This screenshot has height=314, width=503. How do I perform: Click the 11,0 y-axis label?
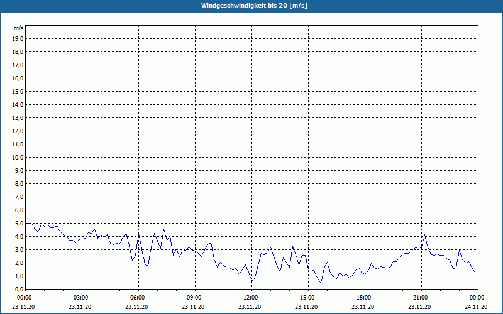[x=18, y=144]
